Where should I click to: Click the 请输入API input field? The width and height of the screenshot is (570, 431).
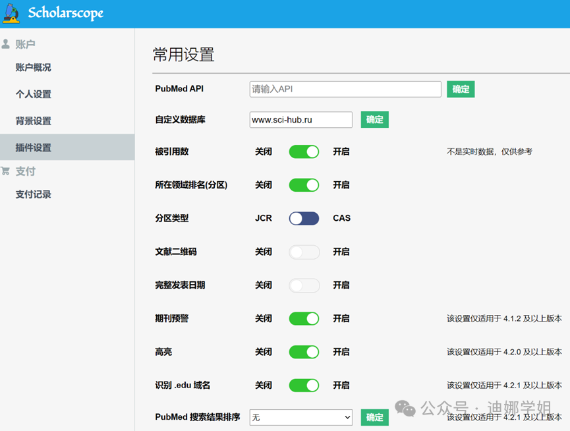pyautogui.click(x=345, y=89)
